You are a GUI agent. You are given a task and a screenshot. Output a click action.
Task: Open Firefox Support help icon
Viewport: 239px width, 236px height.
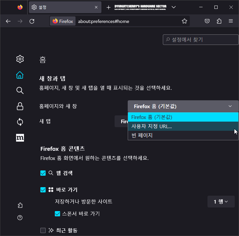[x=20, y=218]
